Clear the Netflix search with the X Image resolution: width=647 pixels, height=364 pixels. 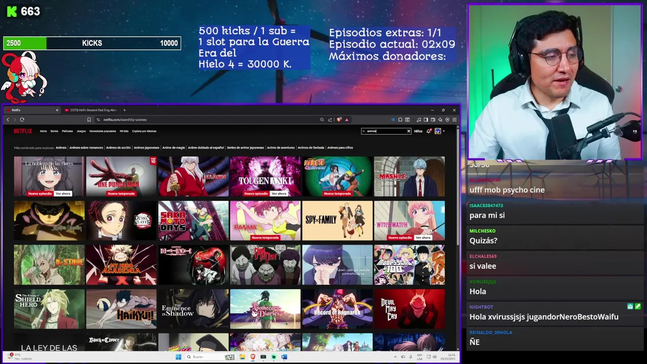pyautogui.click(x=408, y=131)
